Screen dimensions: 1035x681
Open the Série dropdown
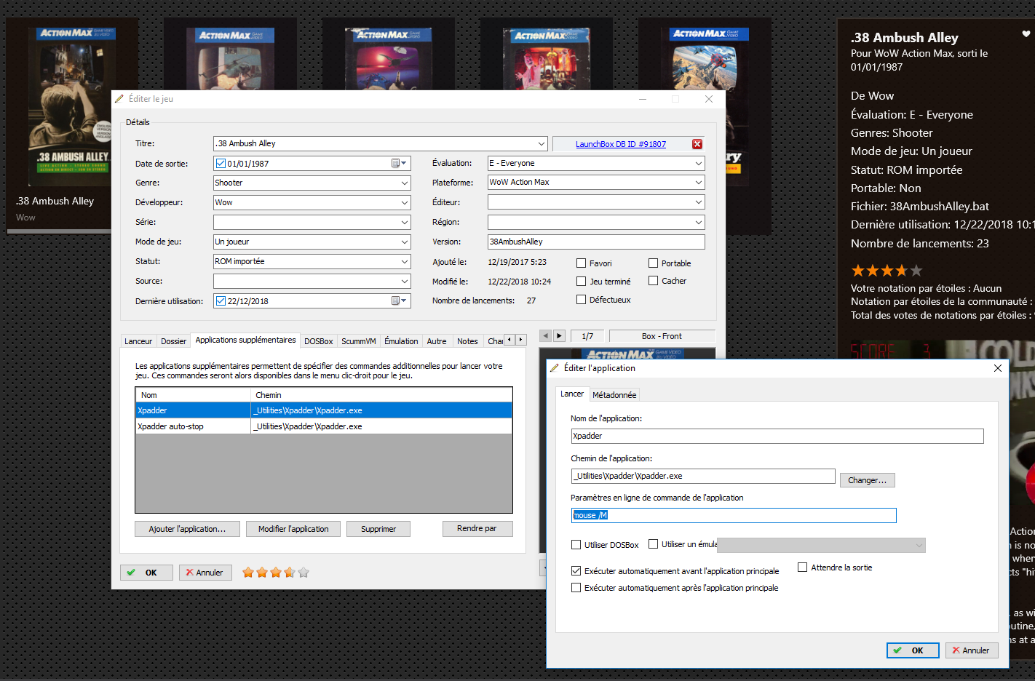pos(405,223)
